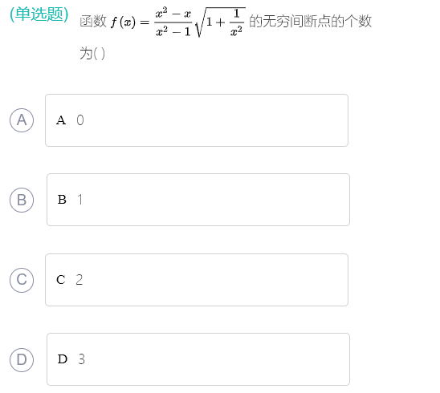
Task: Click the text 的无穷间断点的个数
Action: click(311, 21)
